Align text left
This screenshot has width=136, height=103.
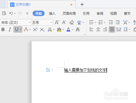[x=91, y=29]
